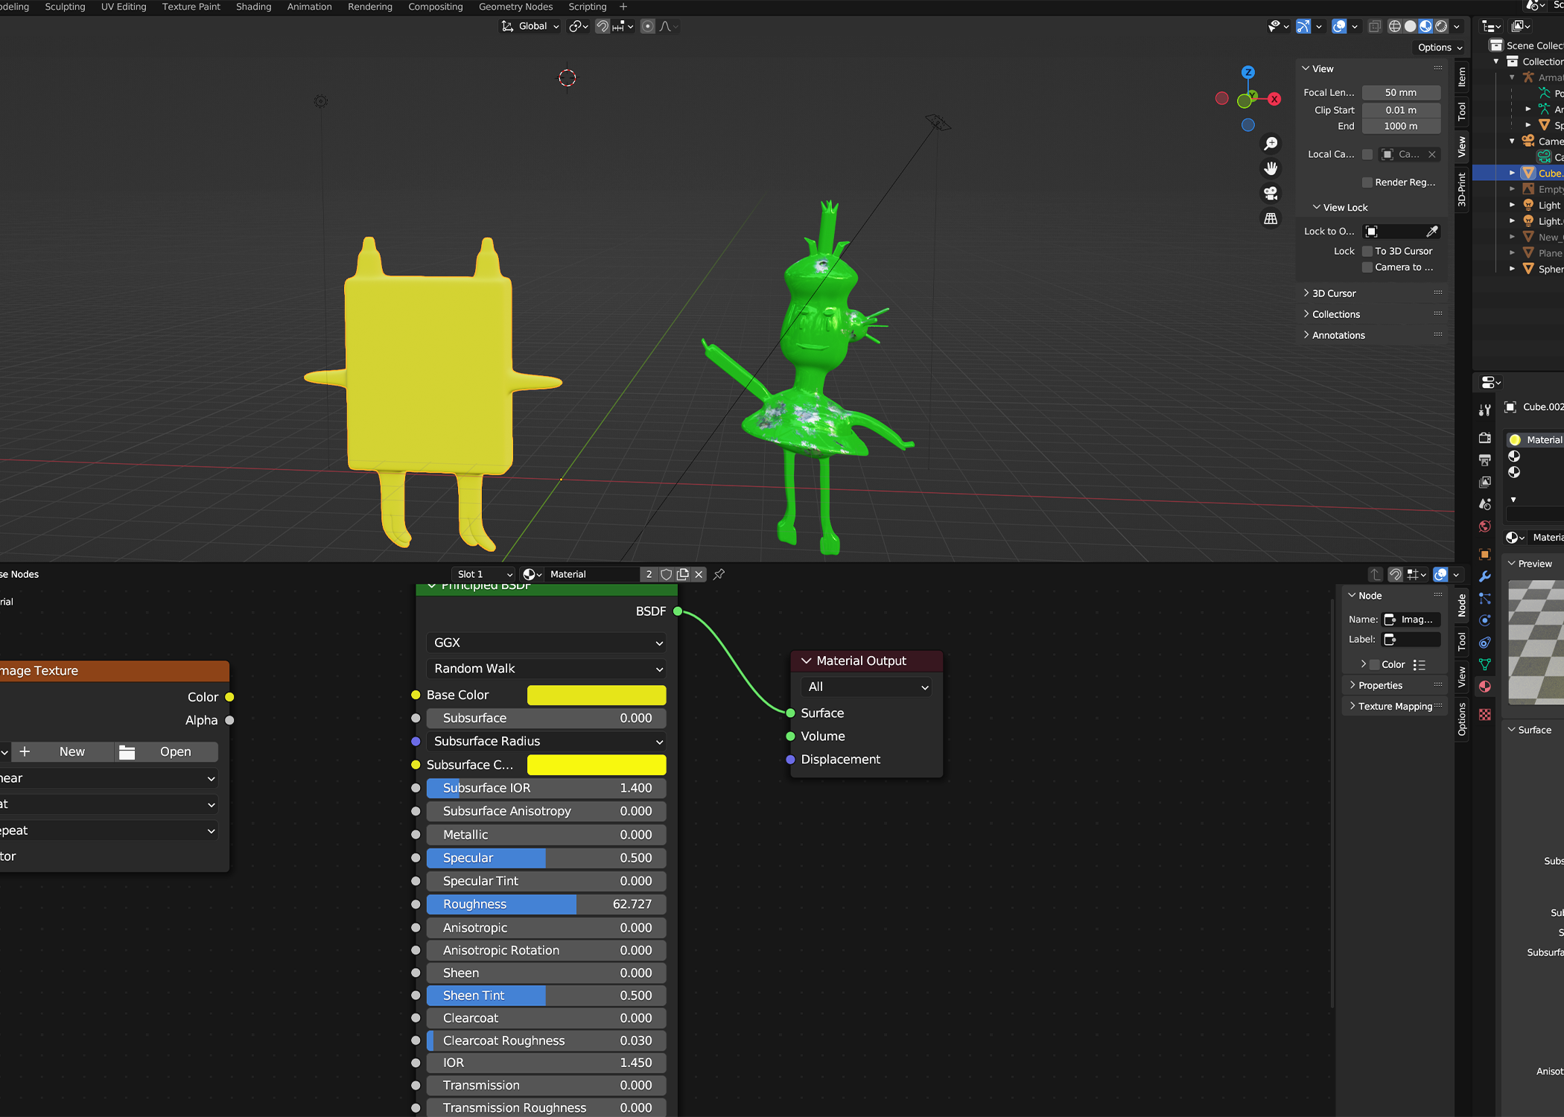Open the Material Output All dropdown

868,687
